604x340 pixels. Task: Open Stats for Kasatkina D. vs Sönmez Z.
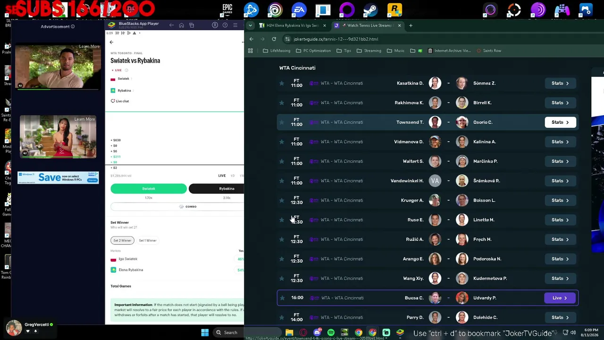[x=560, y=83]
